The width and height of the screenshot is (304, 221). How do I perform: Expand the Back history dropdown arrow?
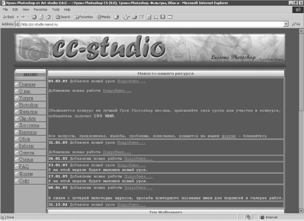click(17, 17)
